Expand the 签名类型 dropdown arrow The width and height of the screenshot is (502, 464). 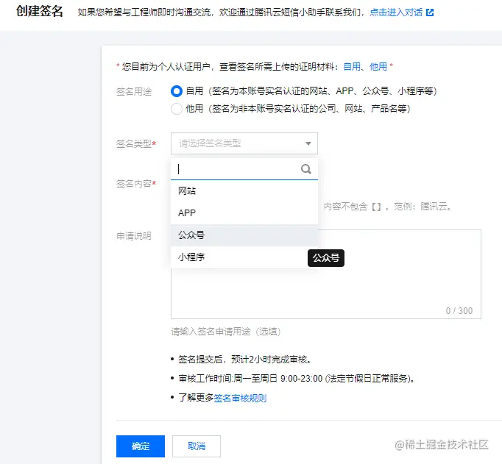pos(308,143)
